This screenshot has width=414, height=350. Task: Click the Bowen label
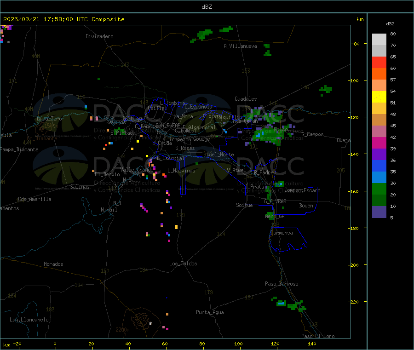pos(306,206)
